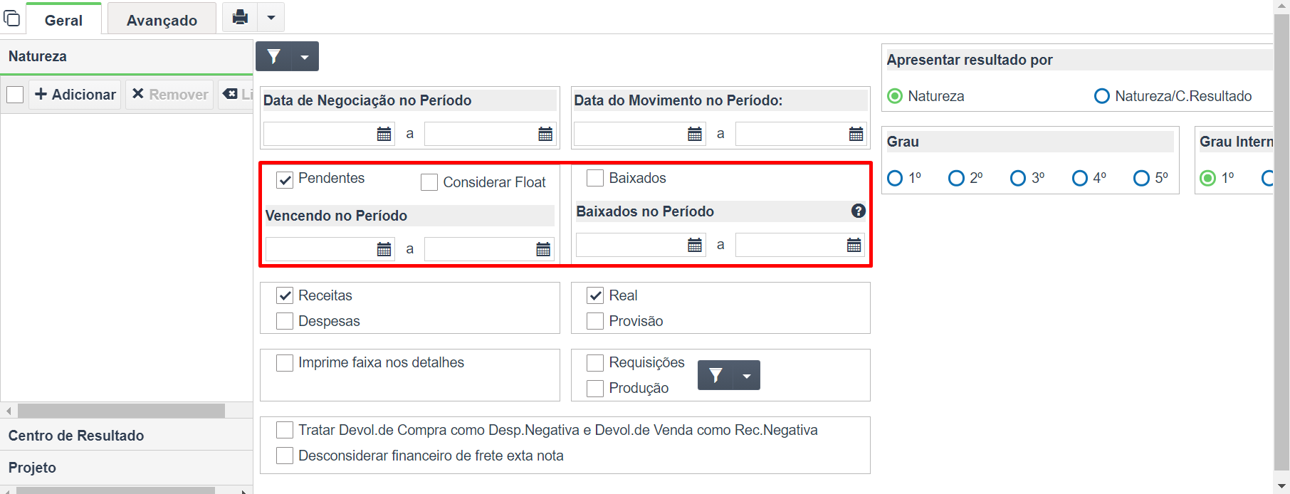
Task: Open calendar for Baixados no Período end date
Action: point(854,245)
